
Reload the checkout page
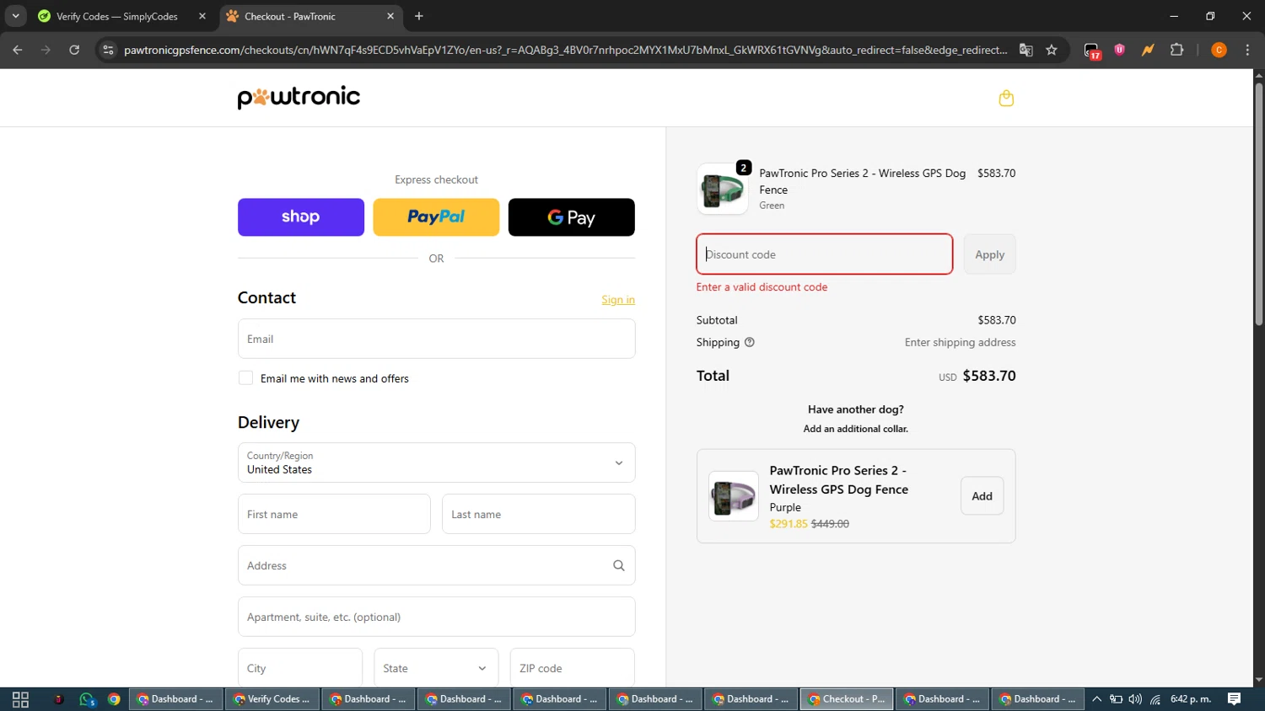coord(74,50)
